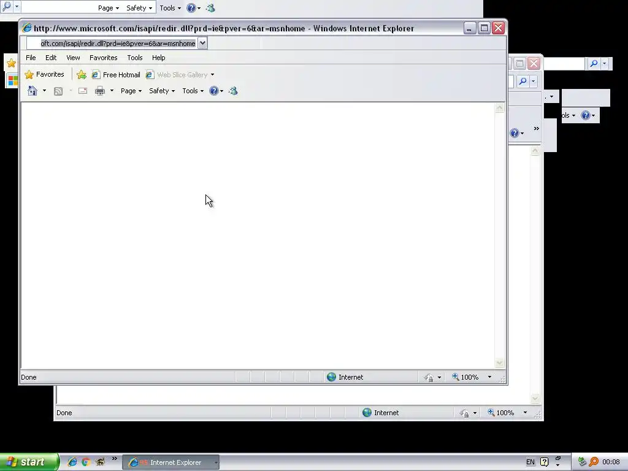Expand the Quick Launch overflow chevron
Screen dimensions: 628x471
point(115,459)
